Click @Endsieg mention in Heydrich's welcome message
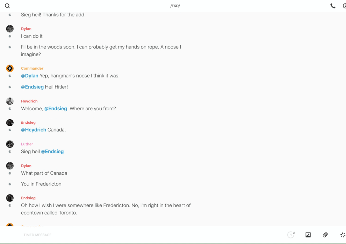The width and height of the screenshot is (346, 244). coord(56,108)
